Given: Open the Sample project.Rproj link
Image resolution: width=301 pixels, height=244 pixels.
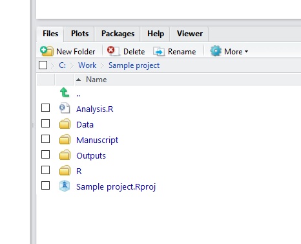Looking at the screenshot, I should click(x=116, y=187).
